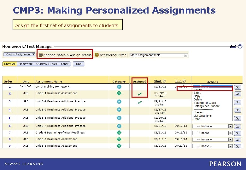Click Go for CMP3 Training Homework row
Image resolution: width=246 pixels, height=170 pixels.
pos(237,87)
